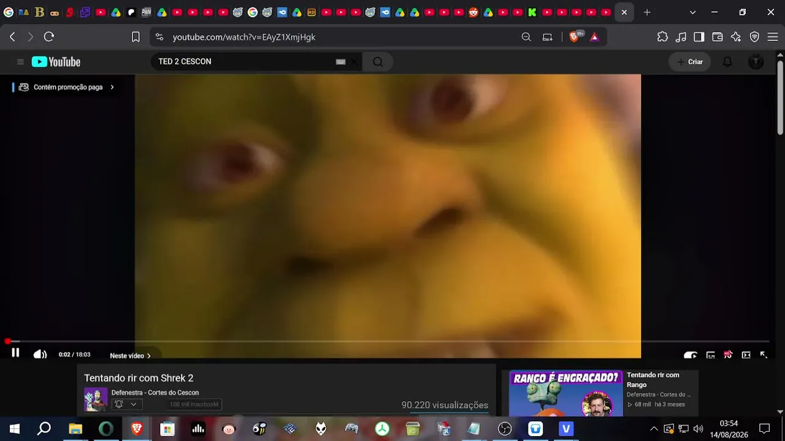Clear the YouTube search text
This screenshot has width=785, height=441.
[x=354, y=62]
